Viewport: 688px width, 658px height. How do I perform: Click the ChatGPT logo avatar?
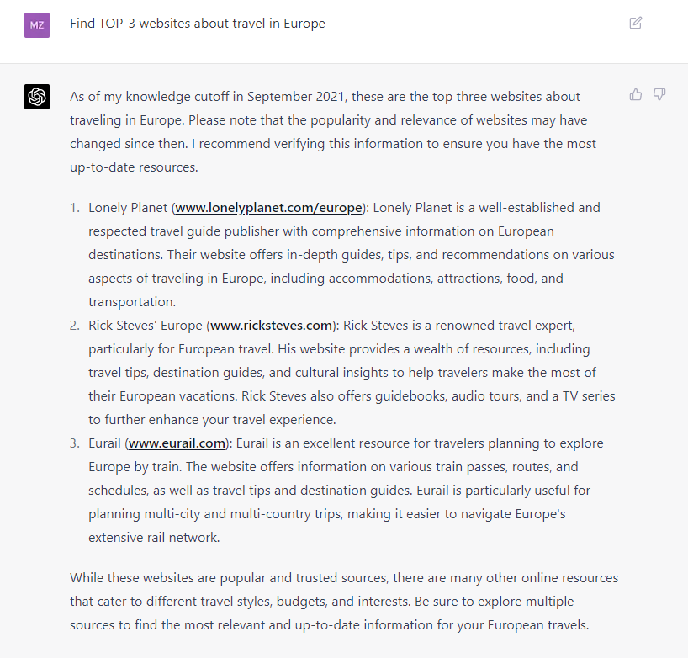37,97
